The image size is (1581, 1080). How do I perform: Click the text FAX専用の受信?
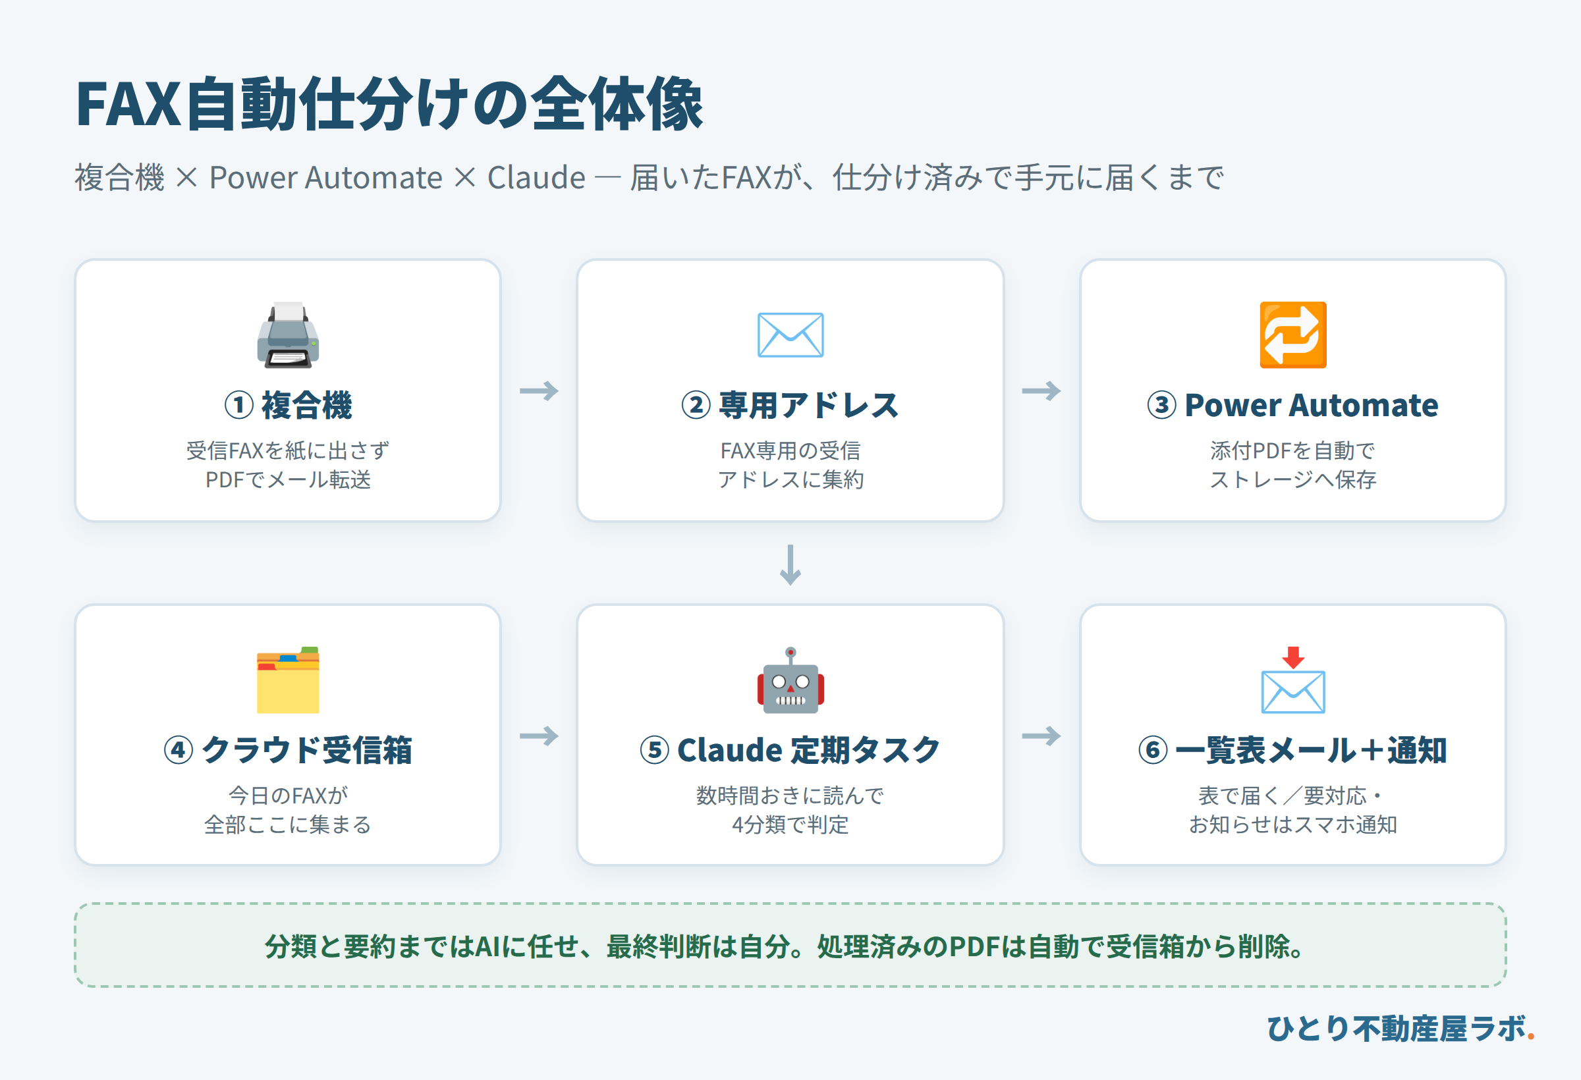pos(790,450)
